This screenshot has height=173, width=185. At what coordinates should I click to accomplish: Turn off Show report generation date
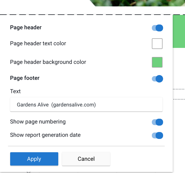[x=157, y=135]
